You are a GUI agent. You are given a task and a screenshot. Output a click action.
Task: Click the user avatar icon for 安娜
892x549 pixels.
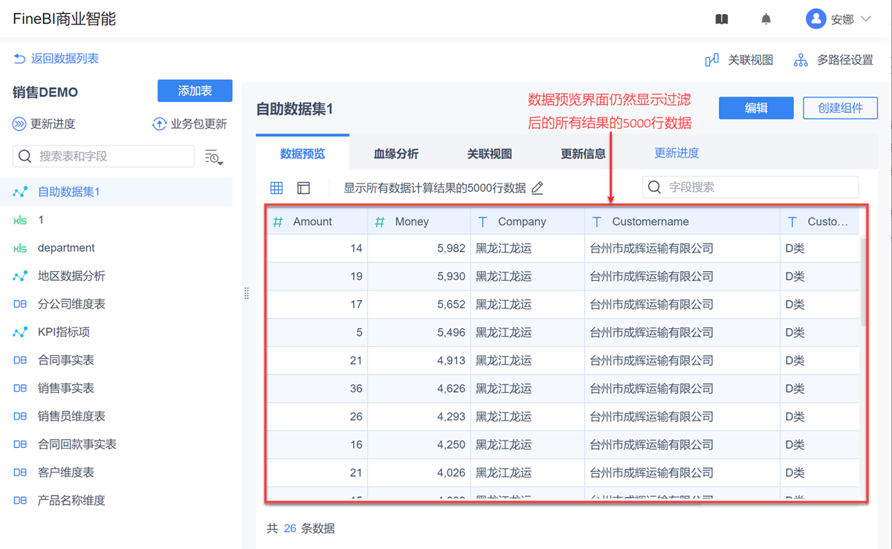816,19
